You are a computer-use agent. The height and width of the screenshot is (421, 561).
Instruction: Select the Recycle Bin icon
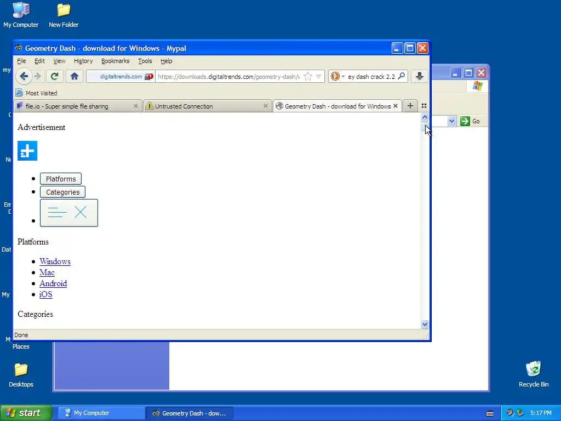coord(534,374)
